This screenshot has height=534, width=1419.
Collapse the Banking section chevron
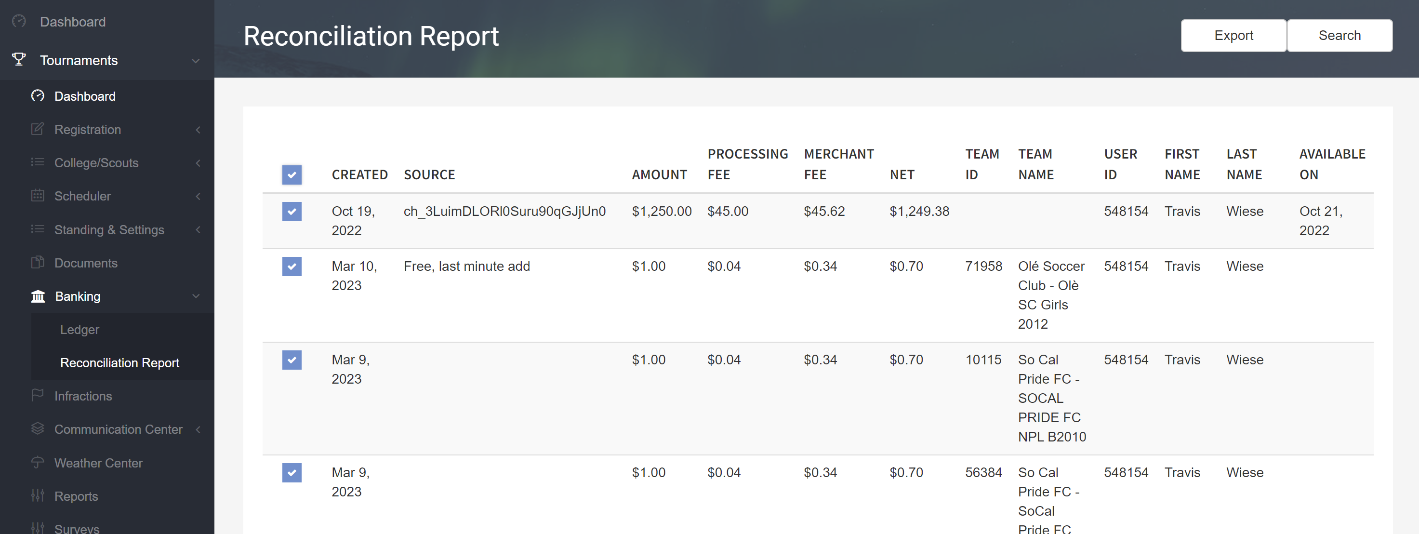point(196,296)
